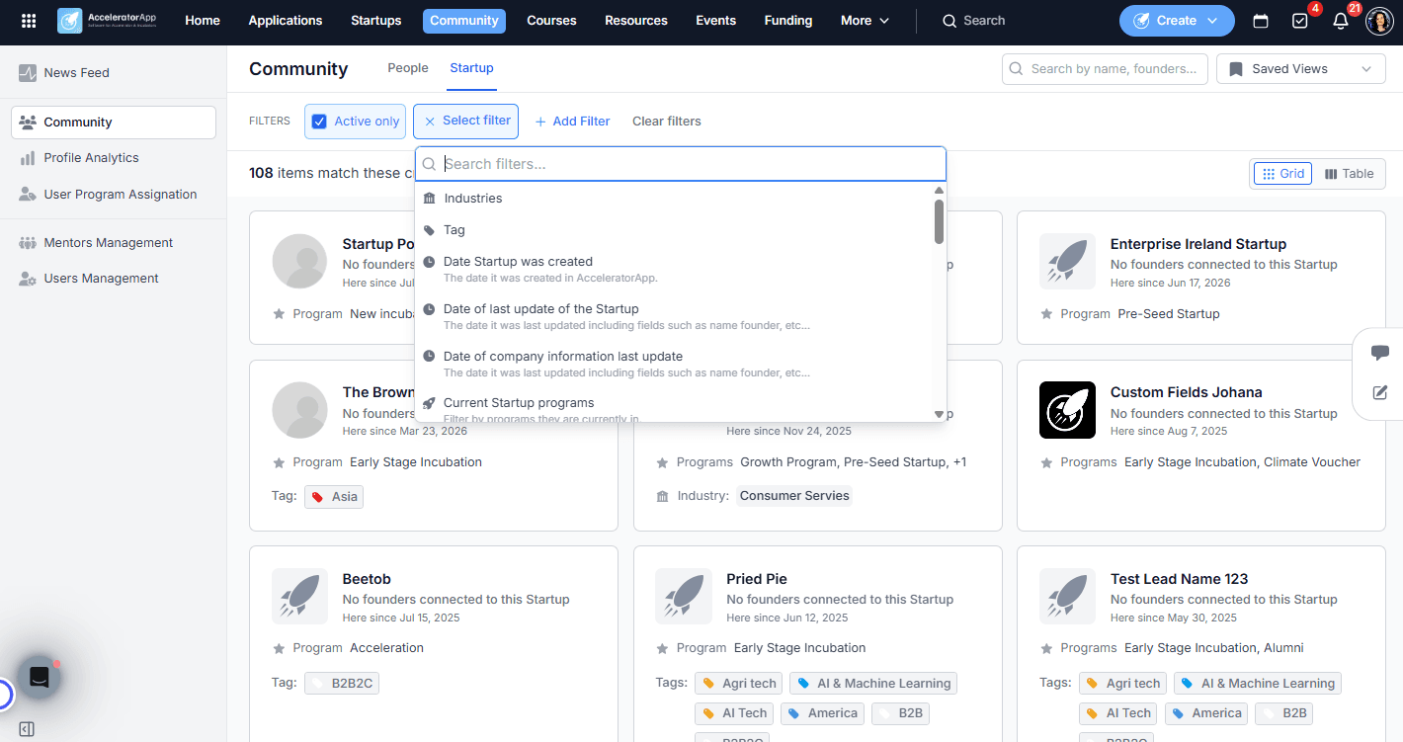Open the apps grid launcher icon

pos(29,21)
